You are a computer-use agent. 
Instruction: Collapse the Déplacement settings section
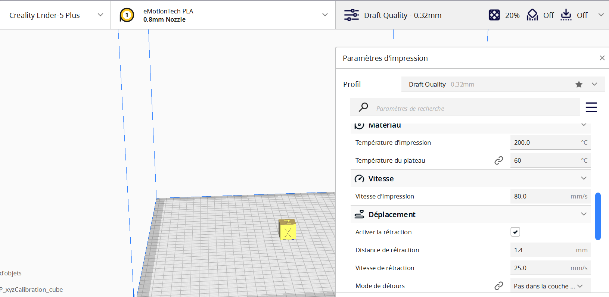point(470,215)
